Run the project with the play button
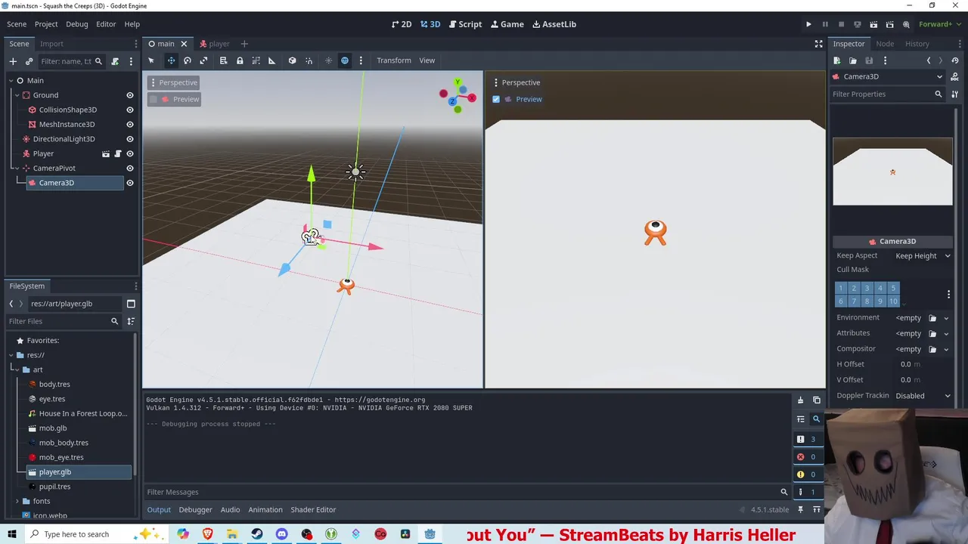This screenshot has height=544, width=968. [808, 24]
